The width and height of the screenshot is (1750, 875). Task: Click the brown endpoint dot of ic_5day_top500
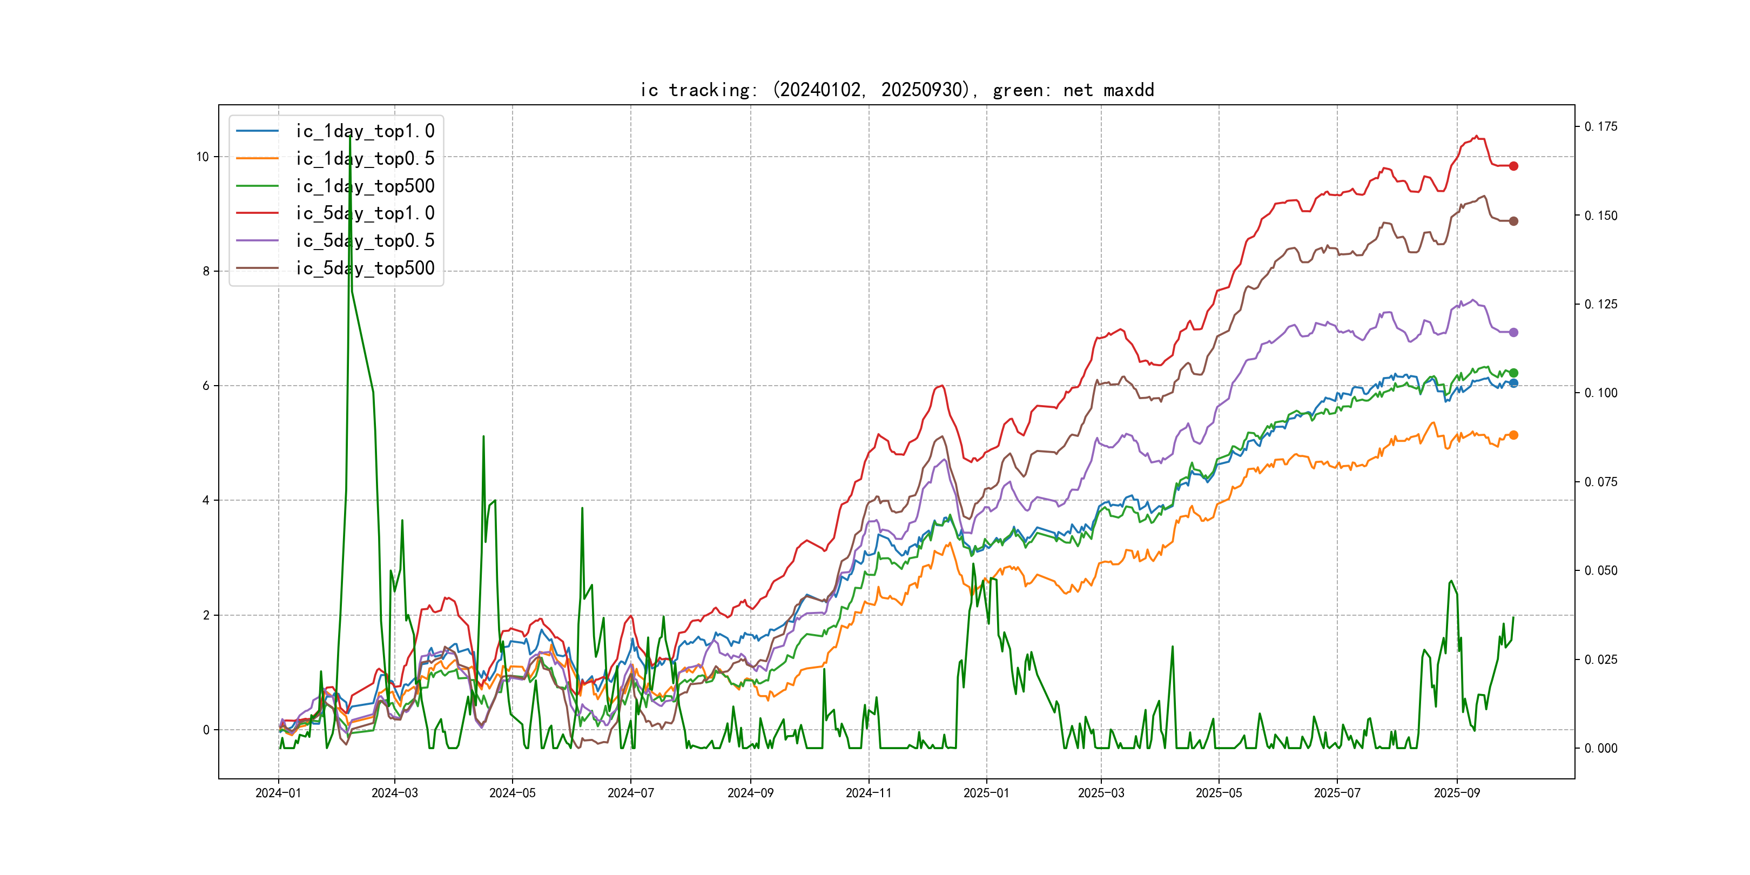click(1513, 221)
